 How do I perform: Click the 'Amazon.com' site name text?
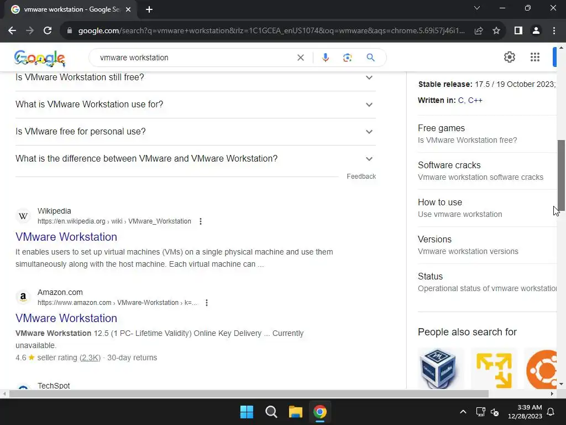[60, 292]
